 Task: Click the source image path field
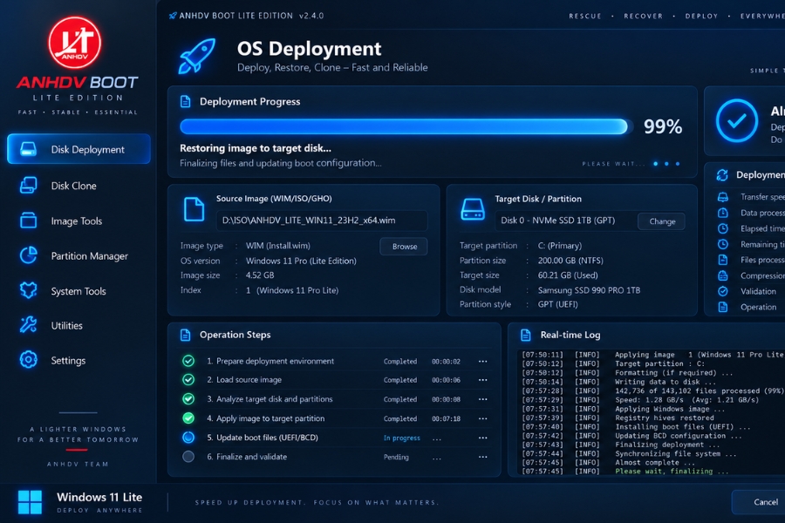click(x=322, y=221)
